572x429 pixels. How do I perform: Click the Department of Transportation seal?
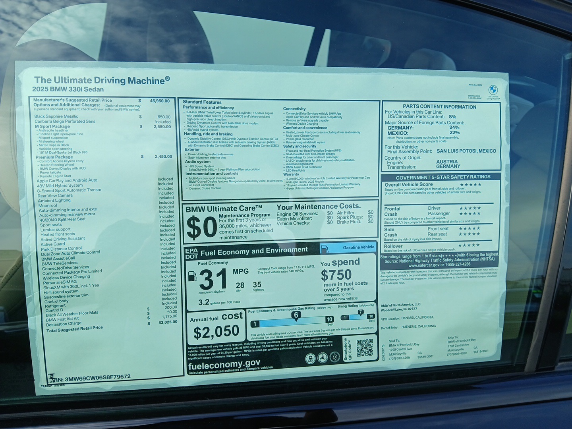pyautogui.click(x=323, y=357)
